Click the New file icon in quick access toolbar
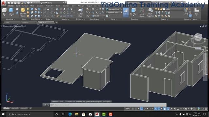The height and width of the screenshot is (117, 209). (9, 3)
